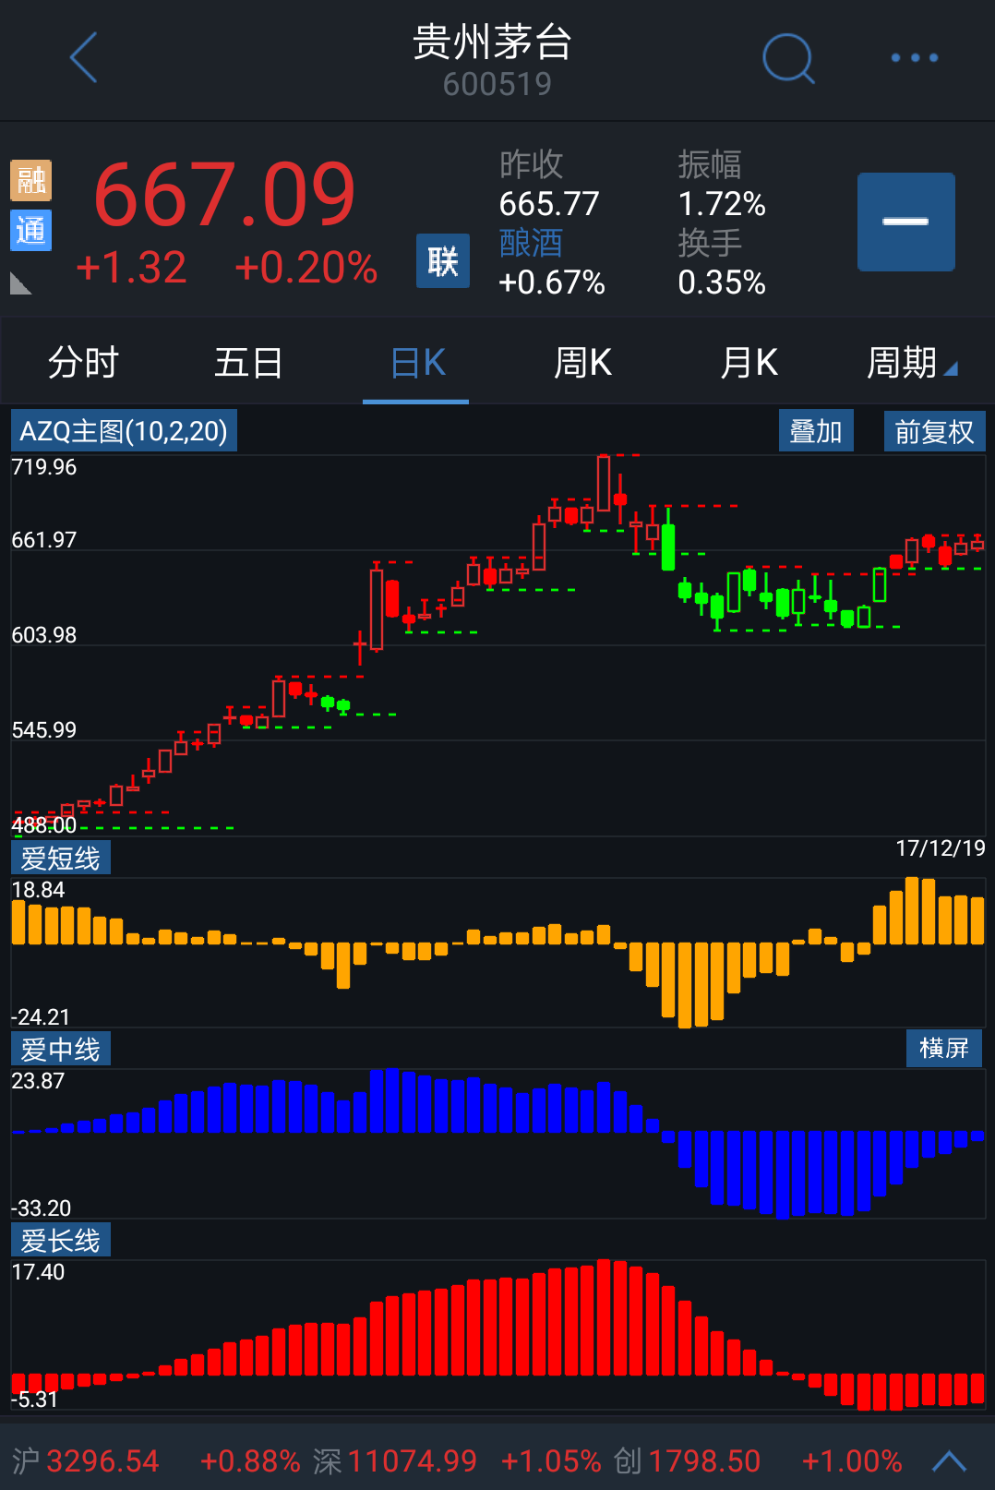Open the AZQ主图(10,2,20) indicator settings
Screen dimensions: 995x1490
click(x=124, y=431)
